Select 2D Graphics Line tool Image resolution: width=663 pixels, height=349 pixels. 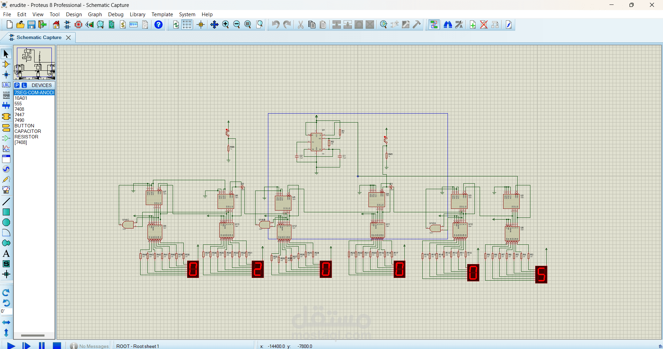coord(6,202)
